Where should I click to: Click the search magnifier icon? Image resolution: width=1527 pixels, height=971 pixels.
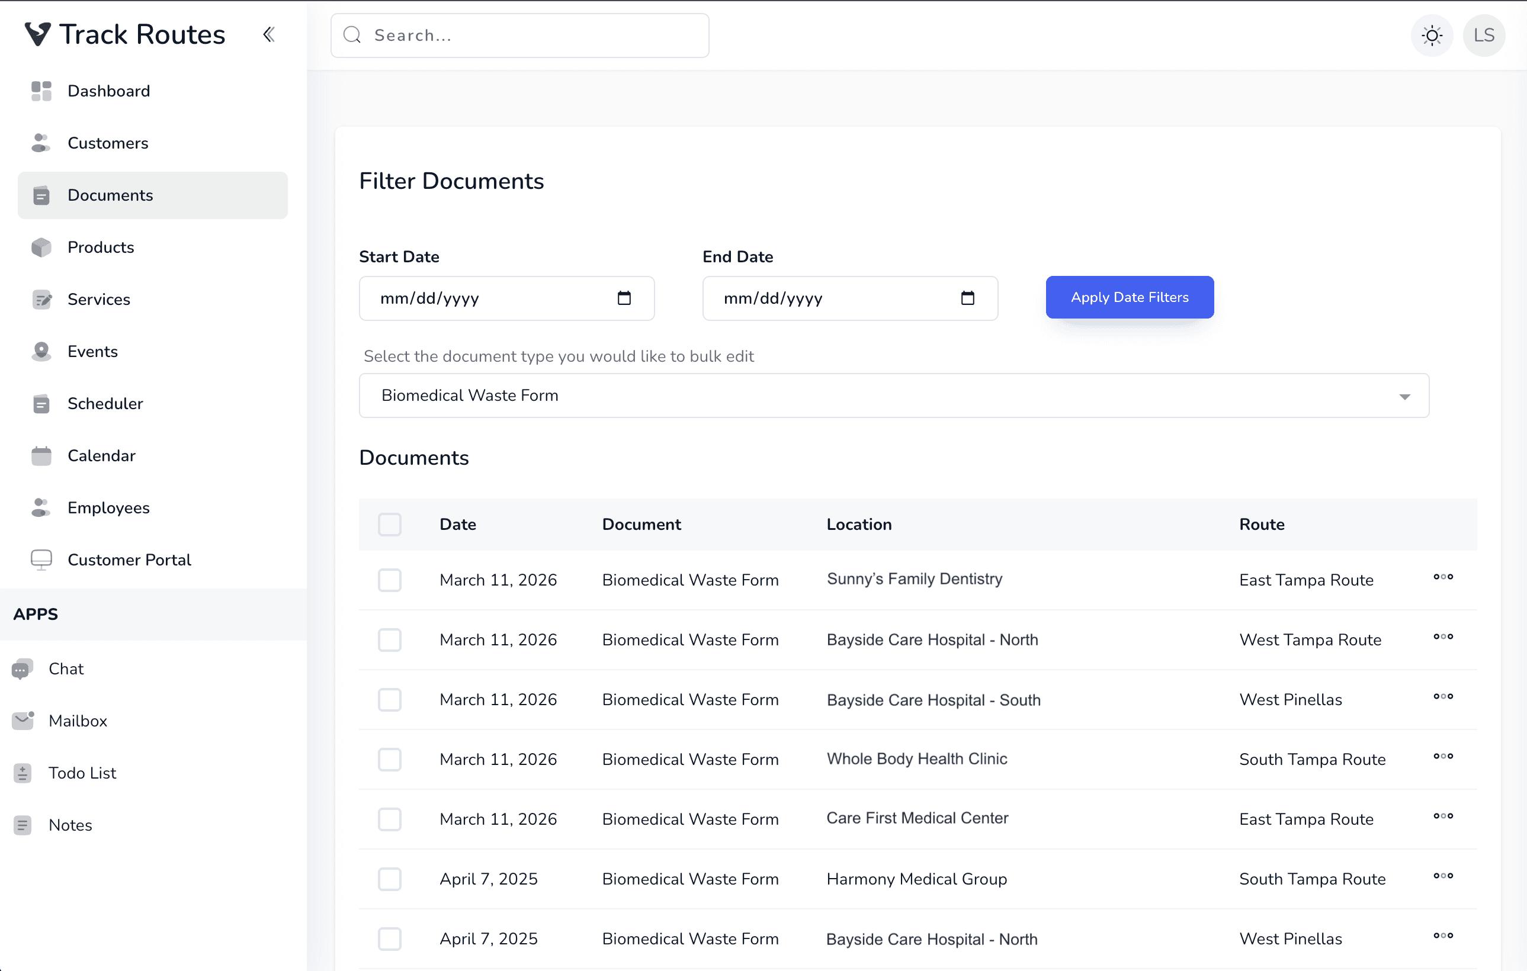tap(352, 35)
